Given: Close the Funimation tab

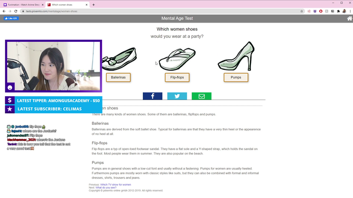Looking at the screenshot, I should [42, 5].
